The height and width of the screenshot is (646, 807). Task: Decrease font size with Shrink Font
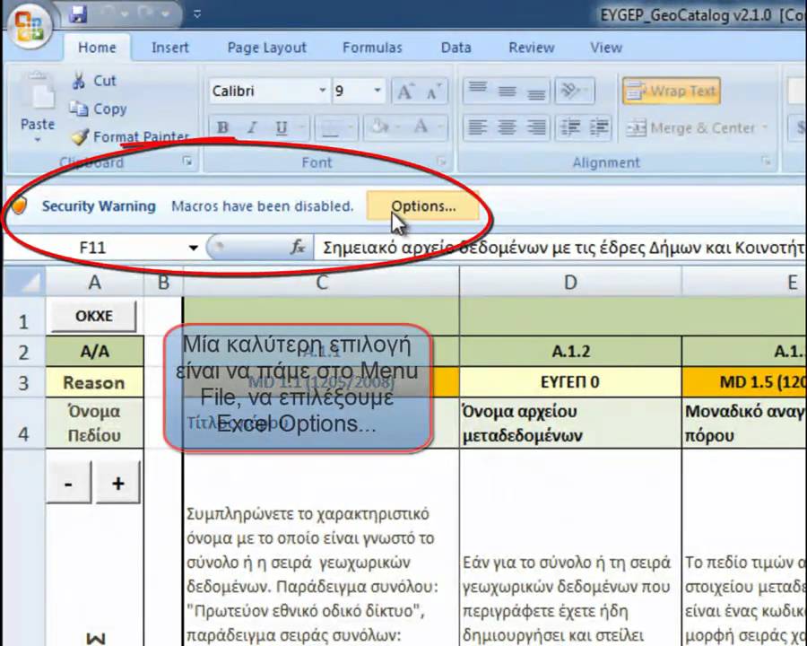point(433,92)
